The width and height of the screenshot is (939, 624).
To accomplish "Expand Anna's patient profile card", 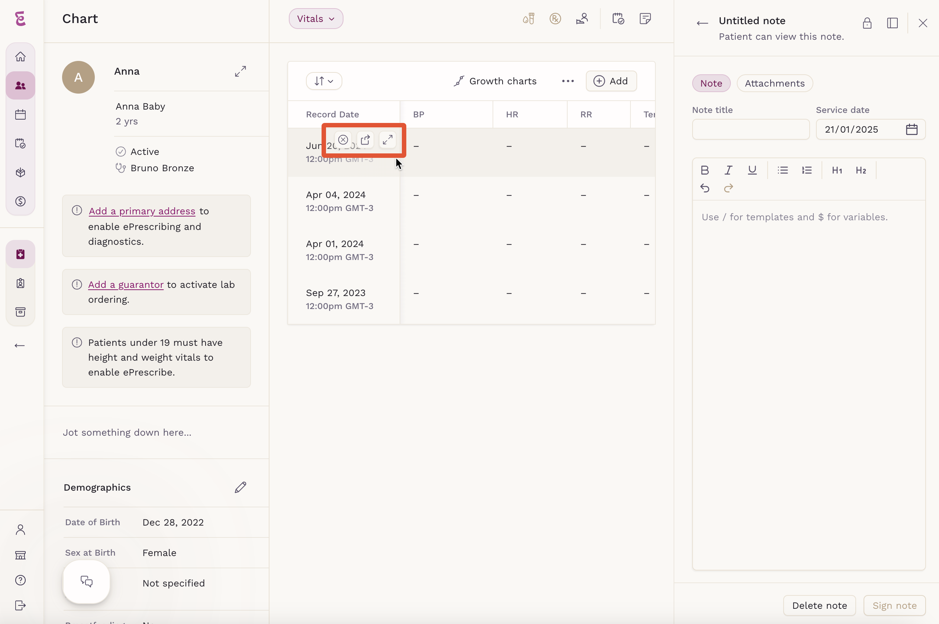I will (241, 71).
